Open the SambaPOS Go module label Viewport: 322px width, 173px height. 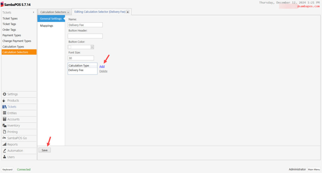coord(17,138)
